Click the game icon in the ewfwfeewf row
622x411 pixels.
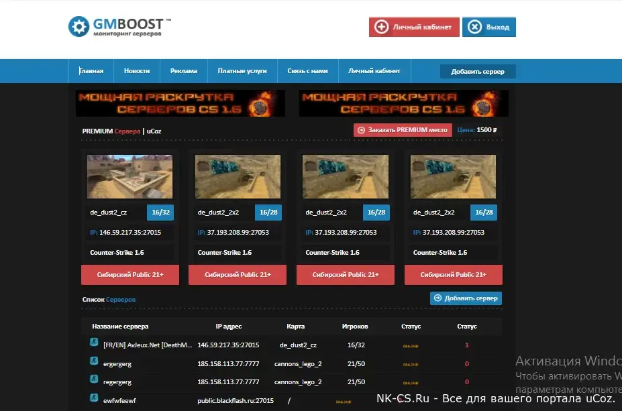[x=94, y=398]
